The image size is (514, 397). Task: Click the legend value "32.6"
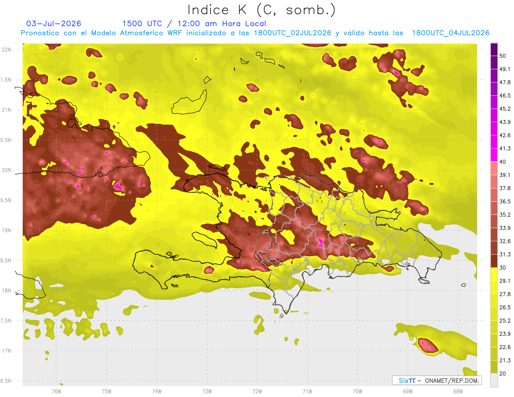[505, 241]
